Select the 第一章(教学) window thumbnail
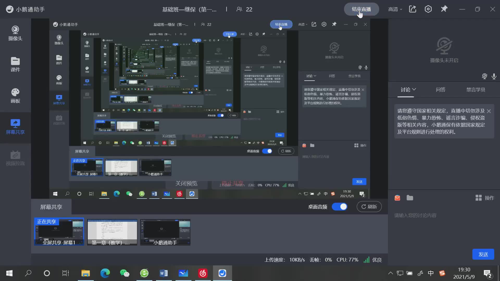This screenshot has width=500, height=281. click(x=112, y=232)
